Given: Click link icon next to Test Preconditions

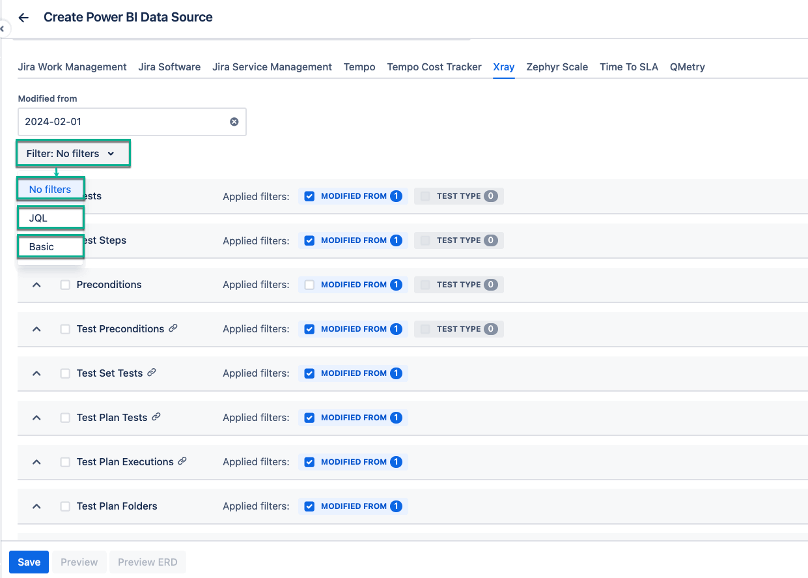Looking at the screenshot, I should 173,328.
